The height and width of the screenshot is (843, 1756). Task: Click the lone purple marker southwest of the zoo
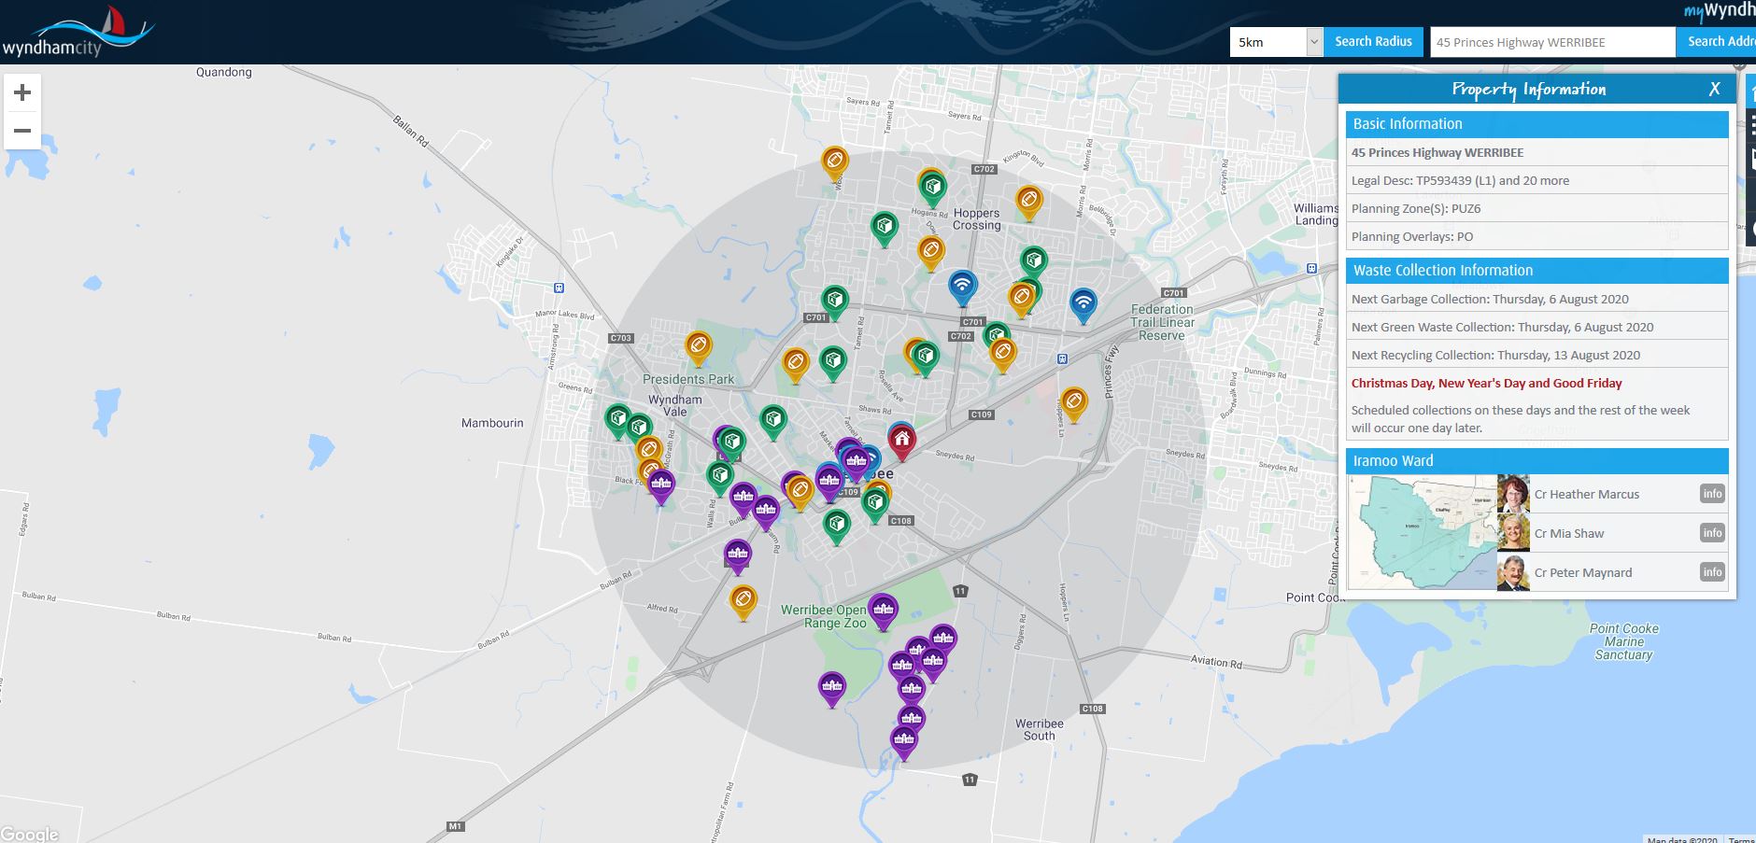click(x=831, y=689)
